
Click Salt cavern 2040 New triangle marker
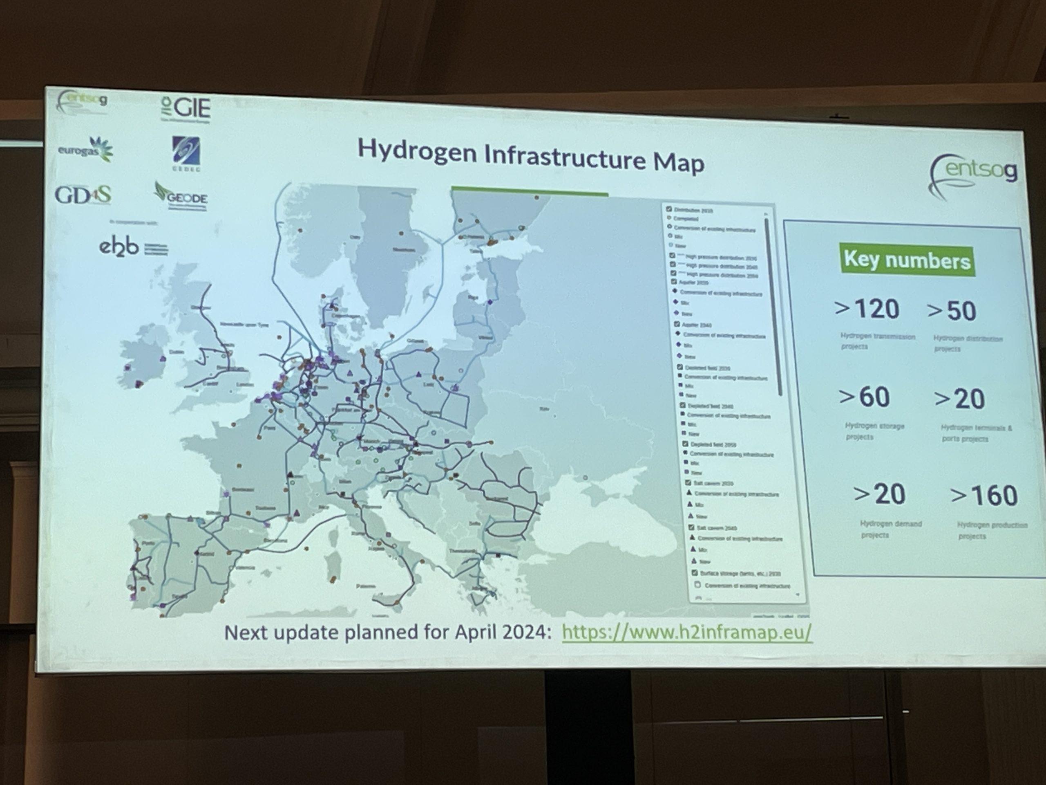694,561
